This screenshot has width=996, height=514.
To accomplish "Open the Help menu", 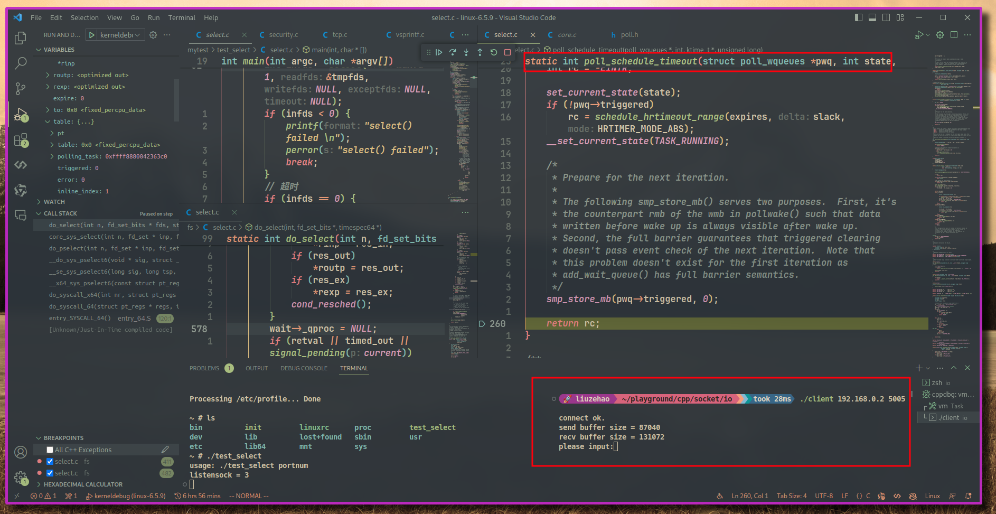I will click(211, 17).
